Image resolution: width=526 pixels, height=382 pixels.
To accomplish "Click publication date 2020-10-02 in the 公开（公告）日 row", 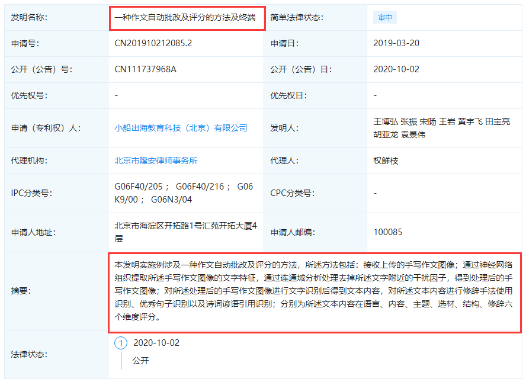I will [x=396, y=69].
